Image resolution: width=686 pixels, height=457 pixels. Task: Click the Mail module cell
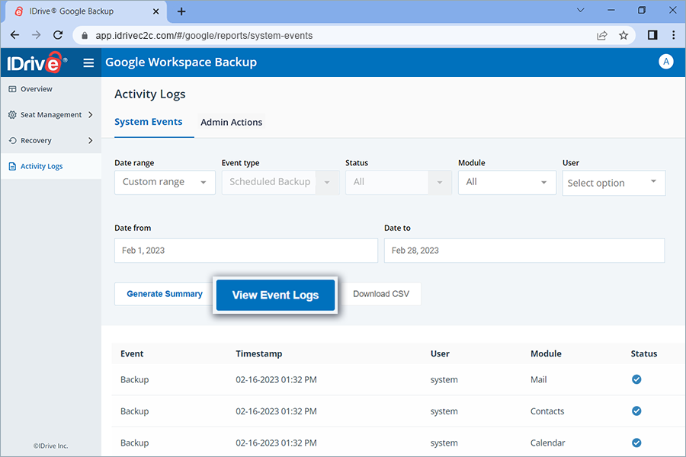click(539, 379)
